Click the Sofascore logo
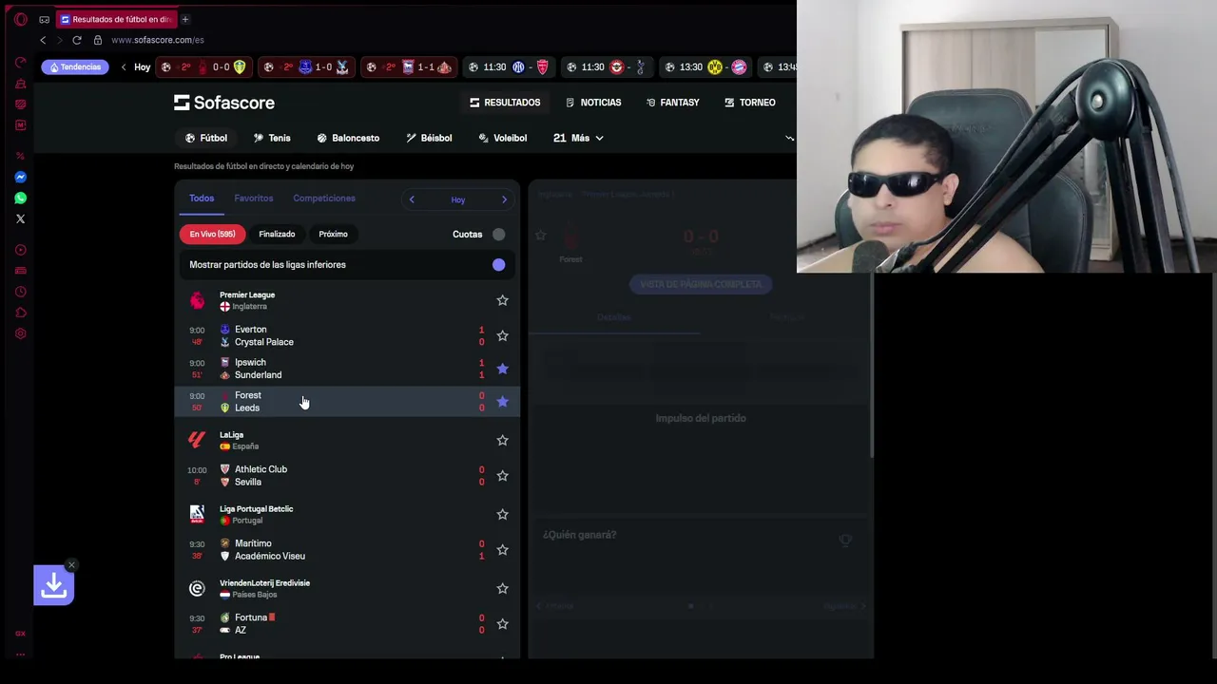 pos(224,103)
